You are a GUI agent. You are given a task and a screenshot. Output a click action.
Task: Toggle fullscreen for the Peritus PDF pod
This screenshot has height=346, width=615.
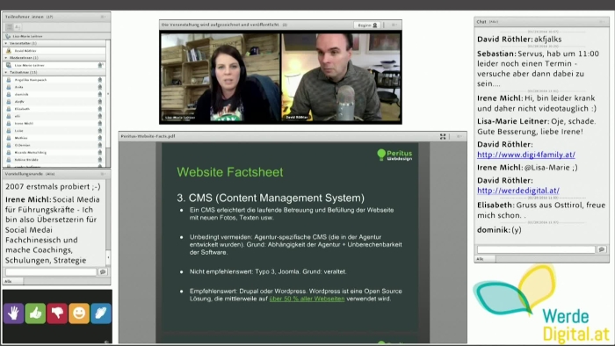point(443,136)
